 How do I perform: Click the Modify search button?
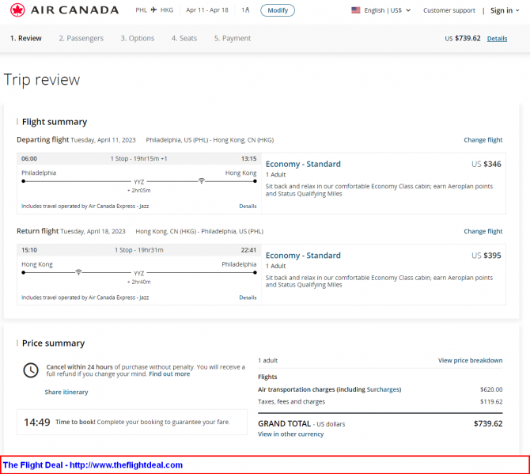pos(278,10)
